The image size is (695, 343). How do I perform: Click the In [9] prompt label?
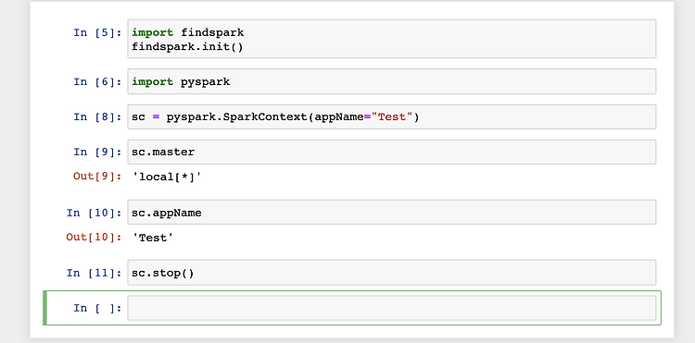point(97,152)
